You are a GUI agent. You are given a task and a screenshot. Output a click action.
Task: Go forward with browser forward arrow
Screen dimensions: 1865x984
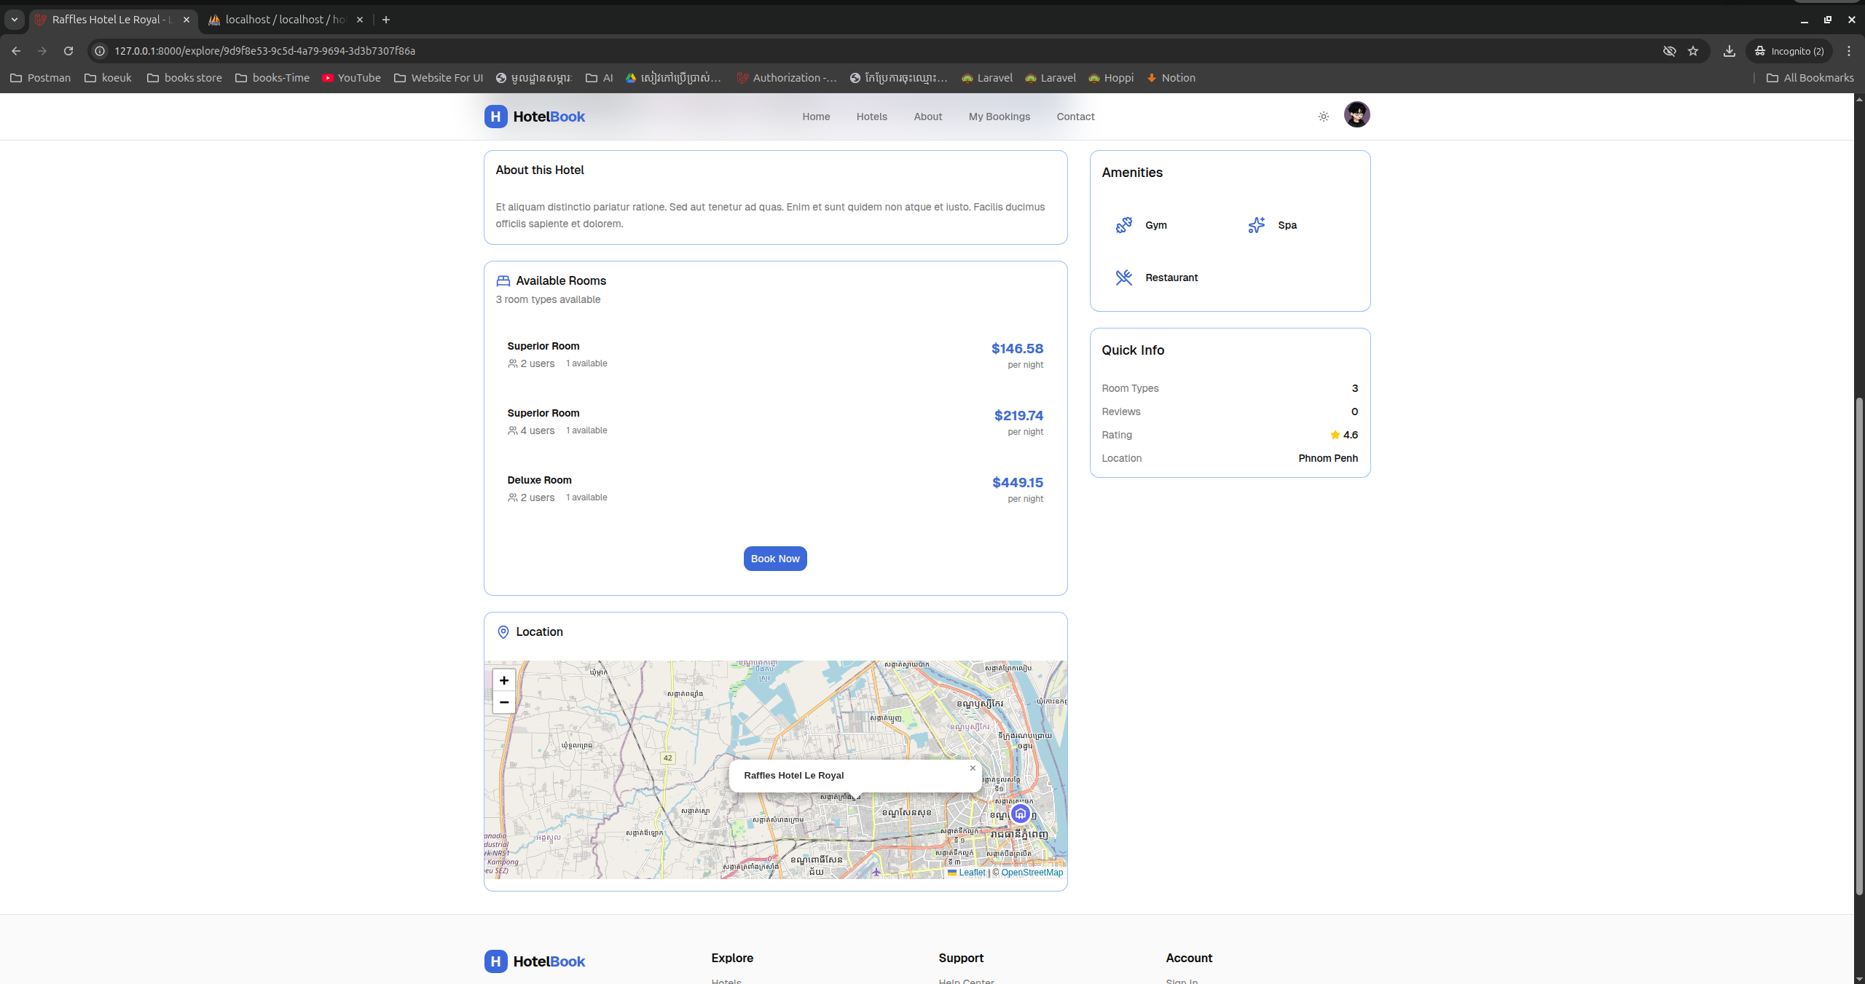42,51
